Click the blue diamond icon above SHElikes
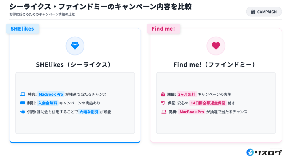Viewport: 290px width, 160px height. (x=75, y=46)
